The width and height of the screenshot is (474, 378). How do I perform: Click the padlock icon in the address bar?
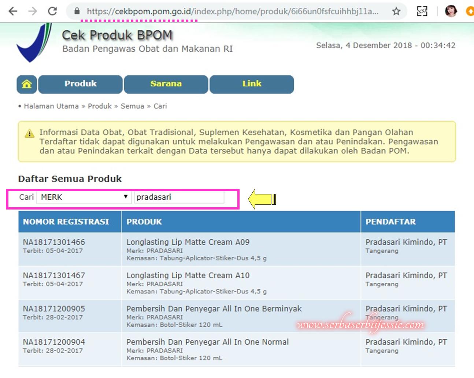click(77, 11)
